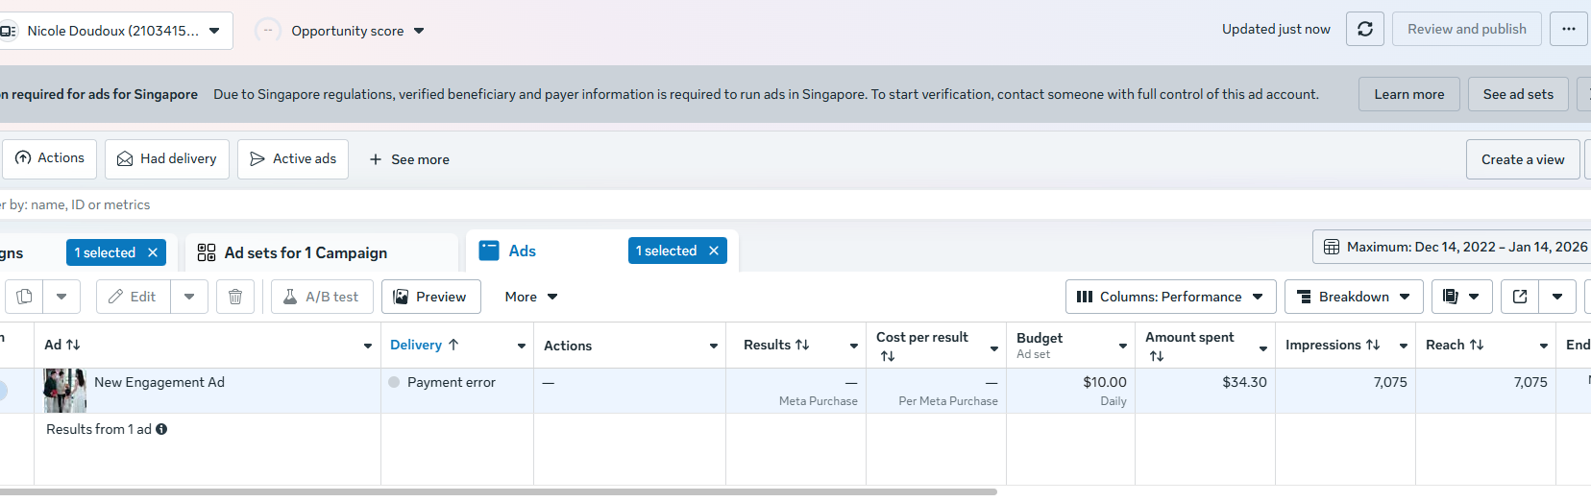Select the Ads tab
Viewport: 1591px width, 502px height.
click(x=522, y=251)
